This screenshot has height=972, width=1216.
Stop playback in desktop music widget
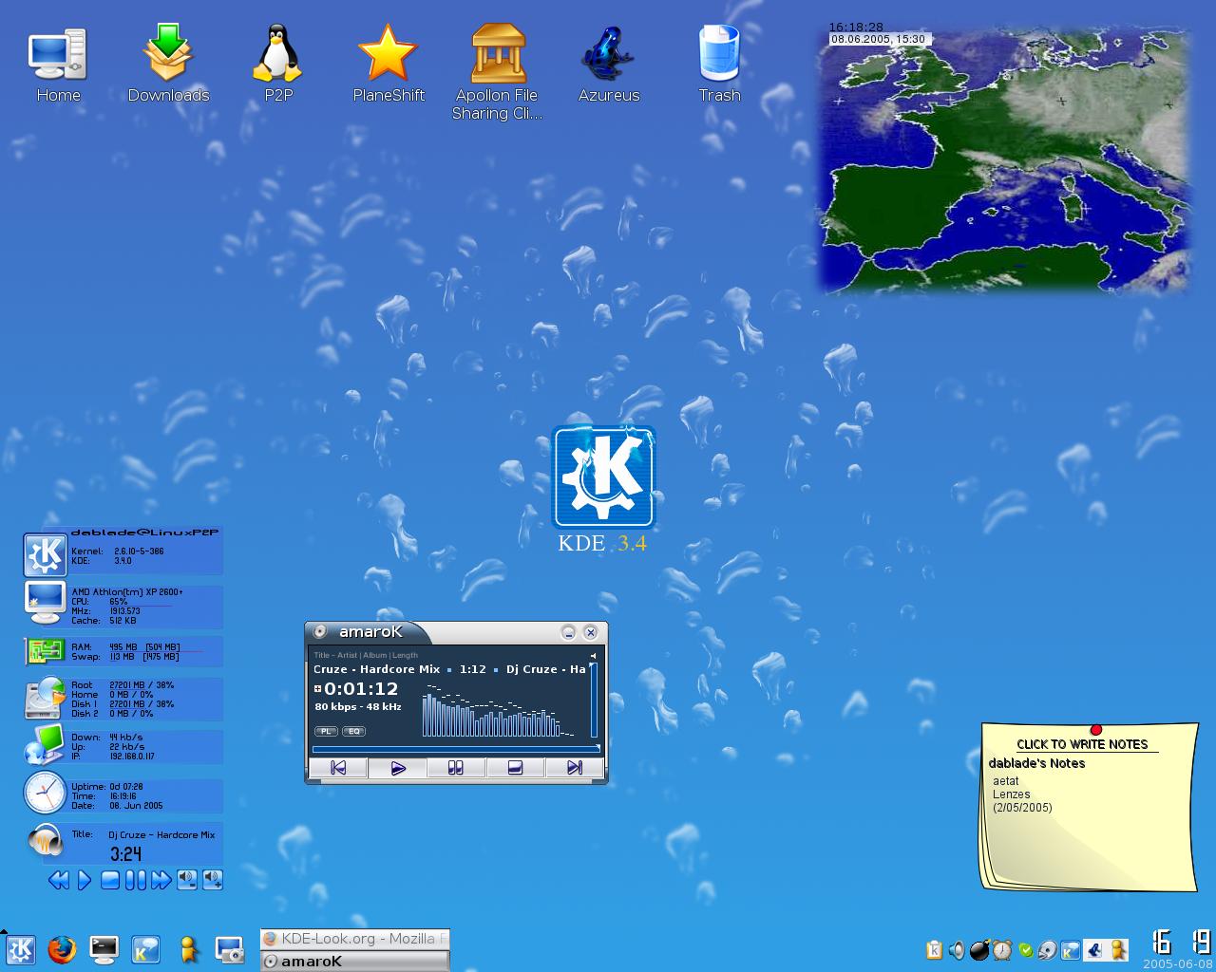pyautogui.click(x=110, y=880)
